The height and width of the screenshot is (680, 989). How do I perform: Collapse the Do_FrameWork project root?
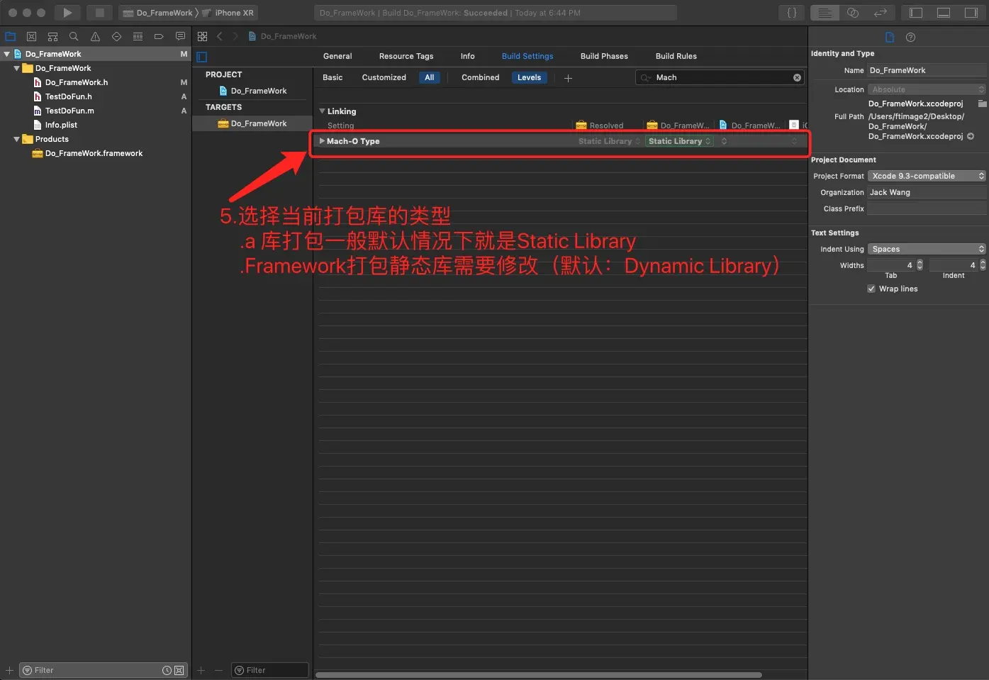(7, 54)
